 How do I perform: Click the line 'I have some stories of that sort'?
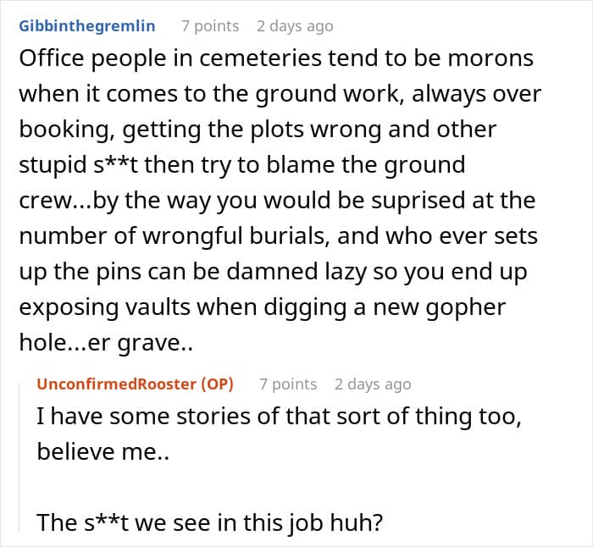pyautogui.click(x=279, y=417)
